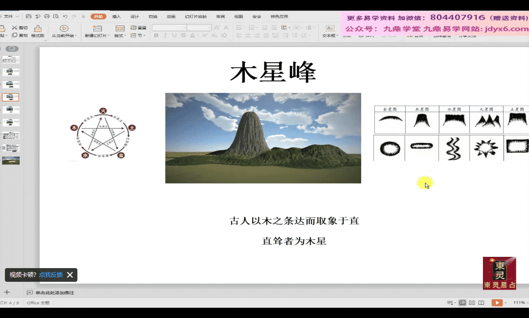The width and height of the screenshot is (529, 318).
Task: Toggle Bold formatting button
Action: click(x=156, y=36)
